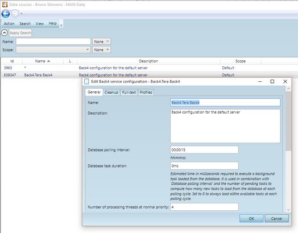
Task: Expand the Scope selection combo box
Action: (x=53, y=50)
